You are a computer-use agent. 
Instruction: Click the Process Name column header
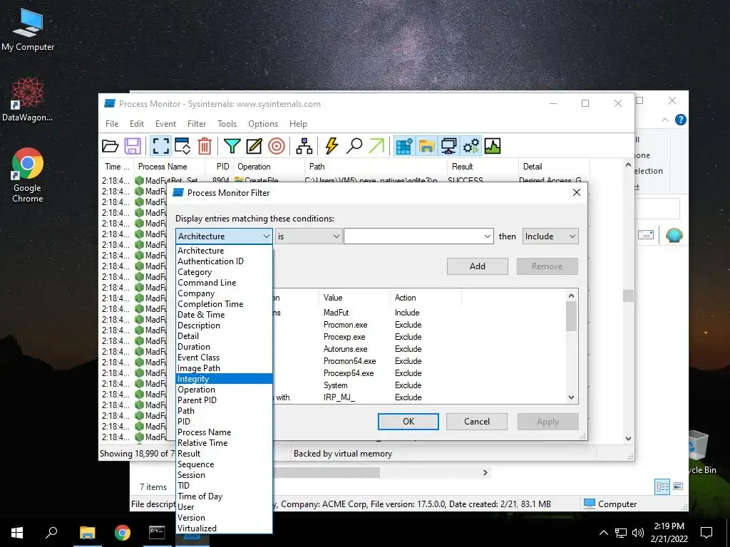[170, 167]
